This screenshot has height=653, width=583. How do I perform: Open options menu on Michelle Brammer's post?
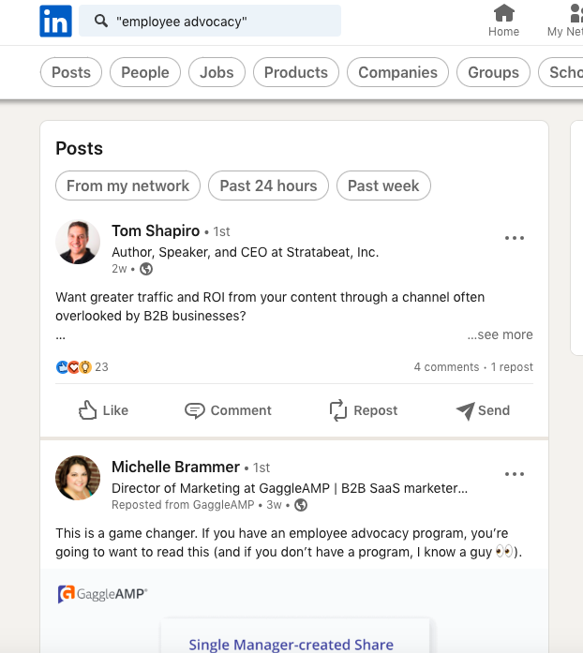[x=515, y=474]
